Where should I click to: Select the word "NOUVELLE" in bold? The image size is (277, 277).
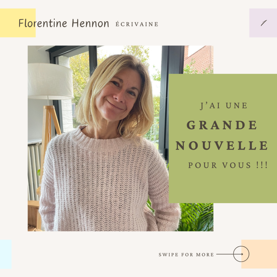[x=222, y=145]
